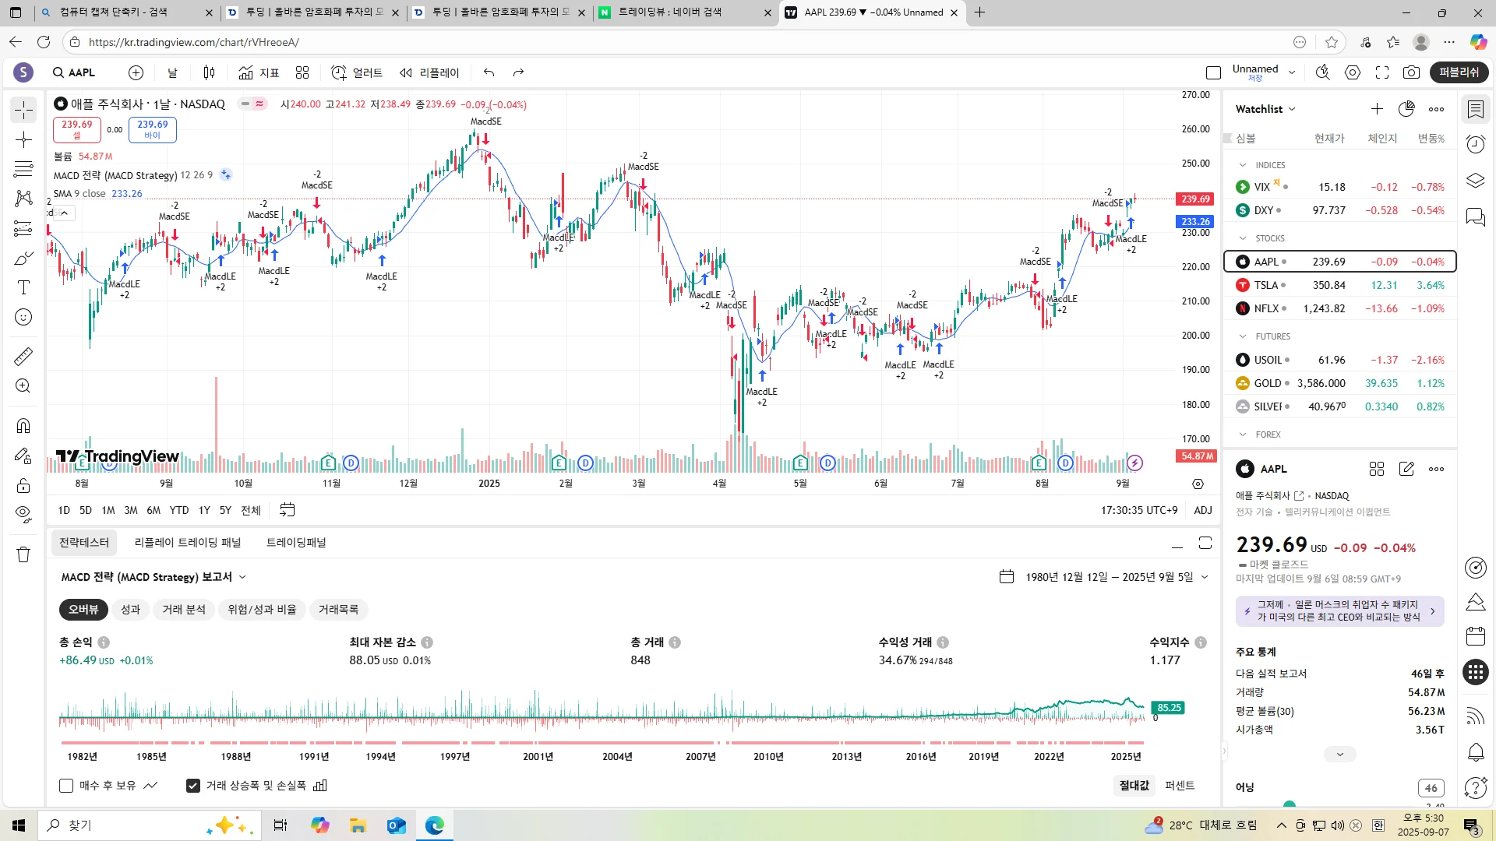This screenshot has height=841, width=1496.
Task: Open the 거래 분석 tab
Action: click(184, 610)
